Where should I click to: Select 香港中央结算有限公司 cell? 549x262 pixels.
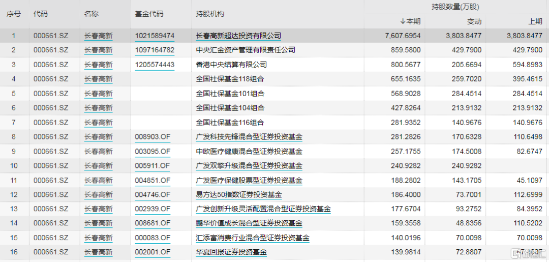231,65
